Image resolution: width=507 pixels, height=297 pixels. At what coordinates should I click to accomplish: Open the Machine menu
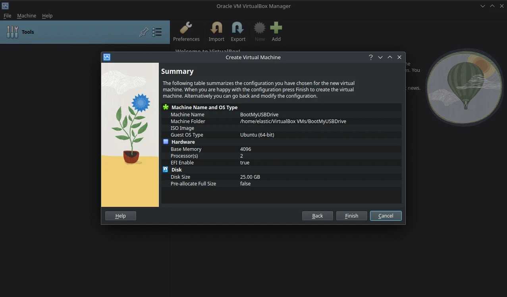pyautogui.click(x=27, y=15)
